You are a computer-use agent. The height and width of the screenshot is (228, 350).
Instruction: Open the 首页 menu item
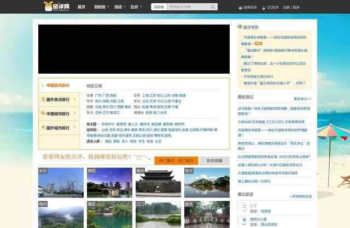(81, 7)
